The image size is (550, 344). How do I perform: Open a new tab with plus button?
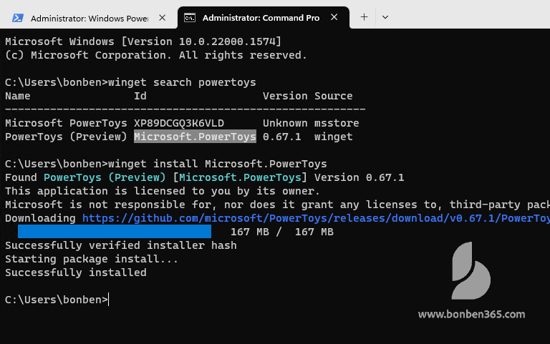click(x=364, y=17)
